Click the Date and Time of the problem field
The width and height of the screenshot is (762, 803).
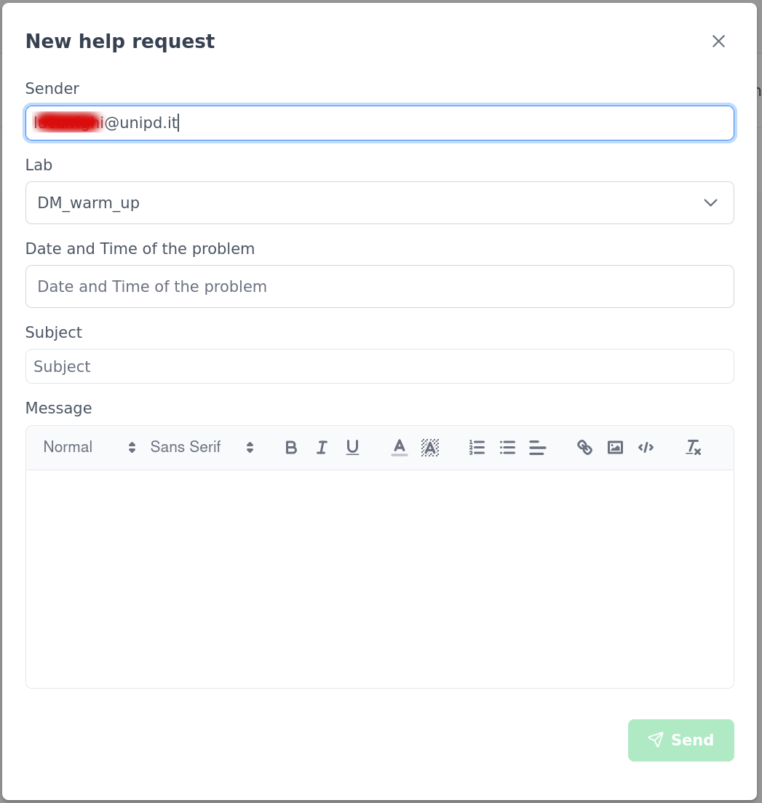pos(379,287)
